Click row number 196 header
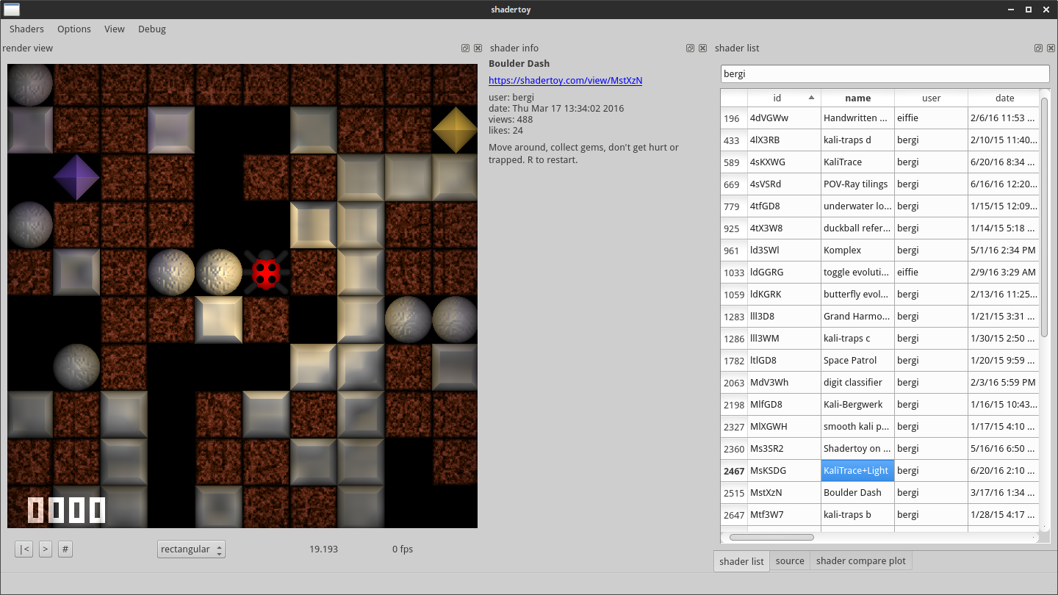Screen dimensions: 1058x595 point(734,118)
